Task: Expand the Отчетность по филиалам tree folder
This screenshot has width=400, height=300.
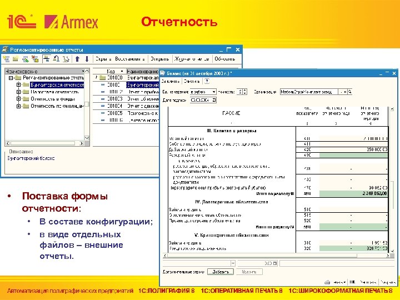Action: 18,106
